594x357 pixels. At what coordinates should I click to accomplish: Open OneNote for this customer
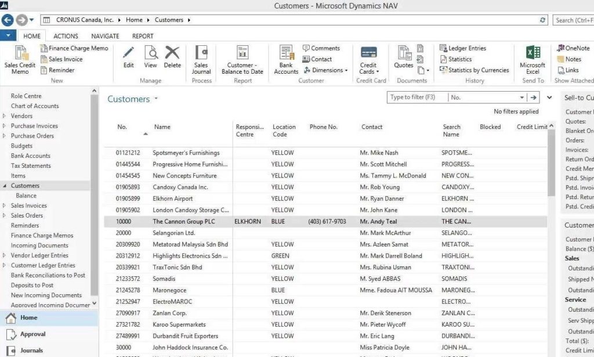[573, 48]
